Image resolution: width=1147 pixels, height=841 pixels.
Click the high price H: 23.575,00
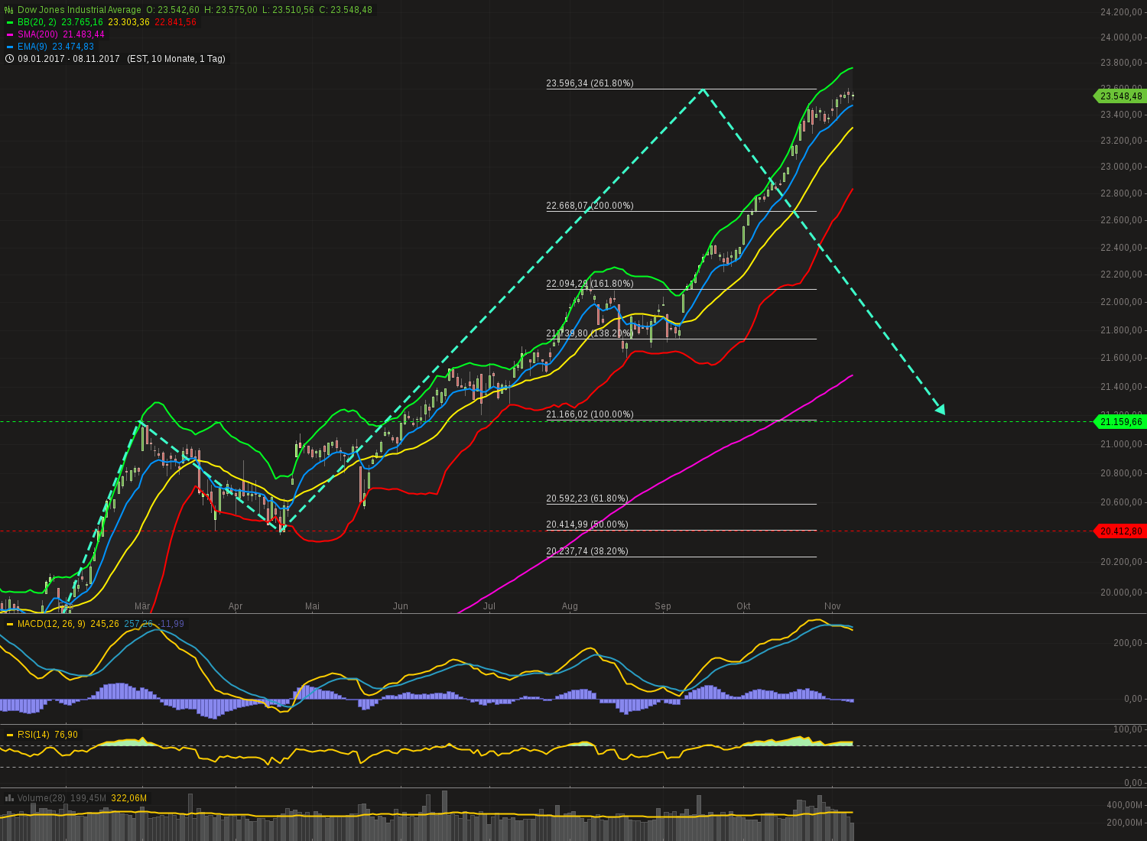(x=231, y=10)
